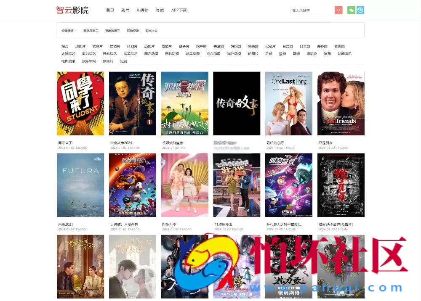Open the 动作片 category link
The height and width of the screenshot is (301, 421).
80,46
